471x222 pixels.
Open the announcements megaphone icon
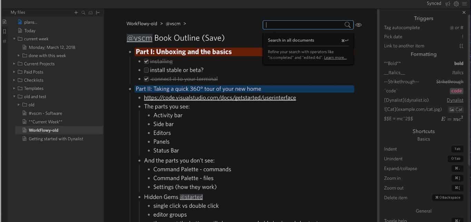coord(447,3)
